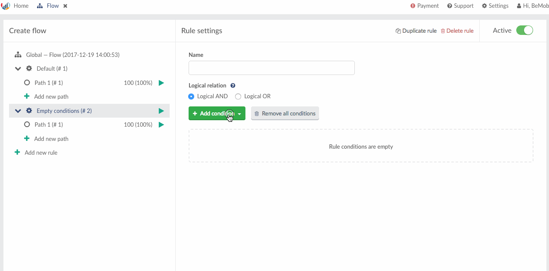The width and height of the screenshot is (549, 271).
Task: Select gear icon of Default rule
Action: point(29,69)
